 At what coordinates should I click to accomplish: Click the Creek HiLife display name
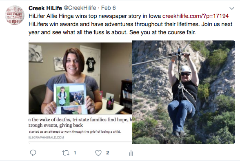pyautogui.click(x=45, y=8)
